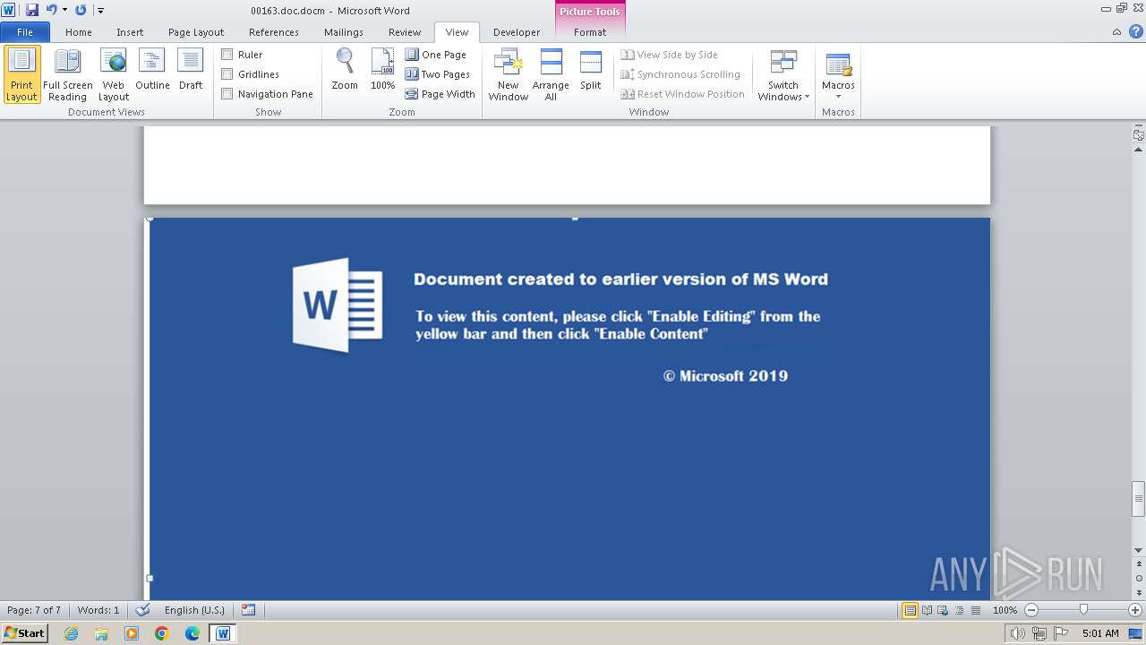Click Arrange All windows
1146x645 pixels.
tap(551, 75)
